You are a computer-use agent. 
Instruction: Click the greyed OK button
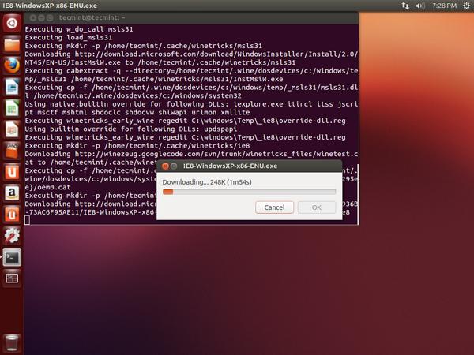coord(317,207)
